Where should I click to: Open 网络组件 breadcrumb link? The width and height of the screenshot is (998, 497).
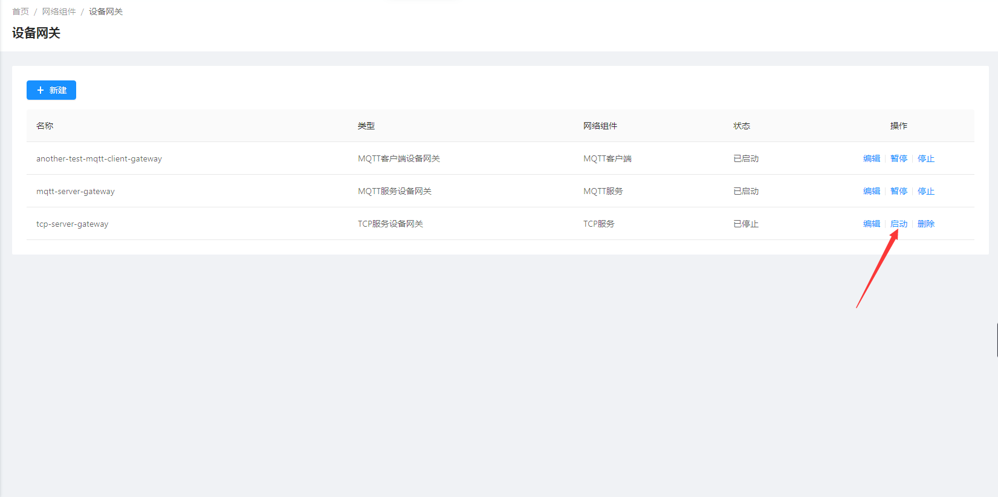coord(59,11)
